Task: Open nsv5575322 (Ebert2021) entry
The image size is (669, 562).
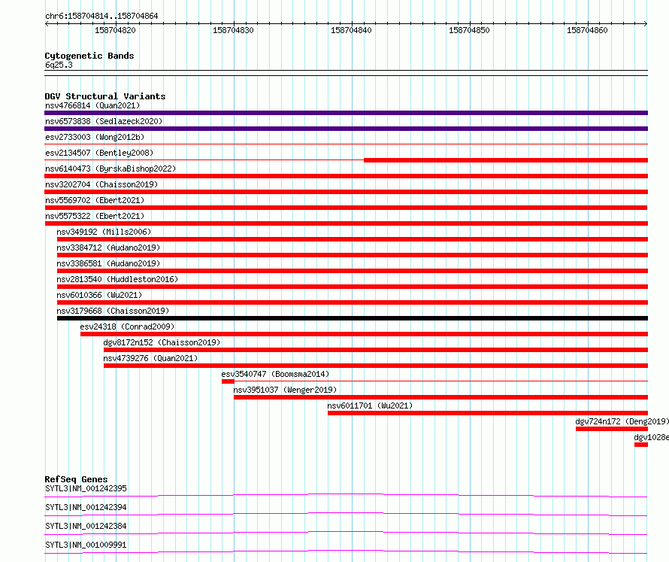Action: tap(95, 216)
